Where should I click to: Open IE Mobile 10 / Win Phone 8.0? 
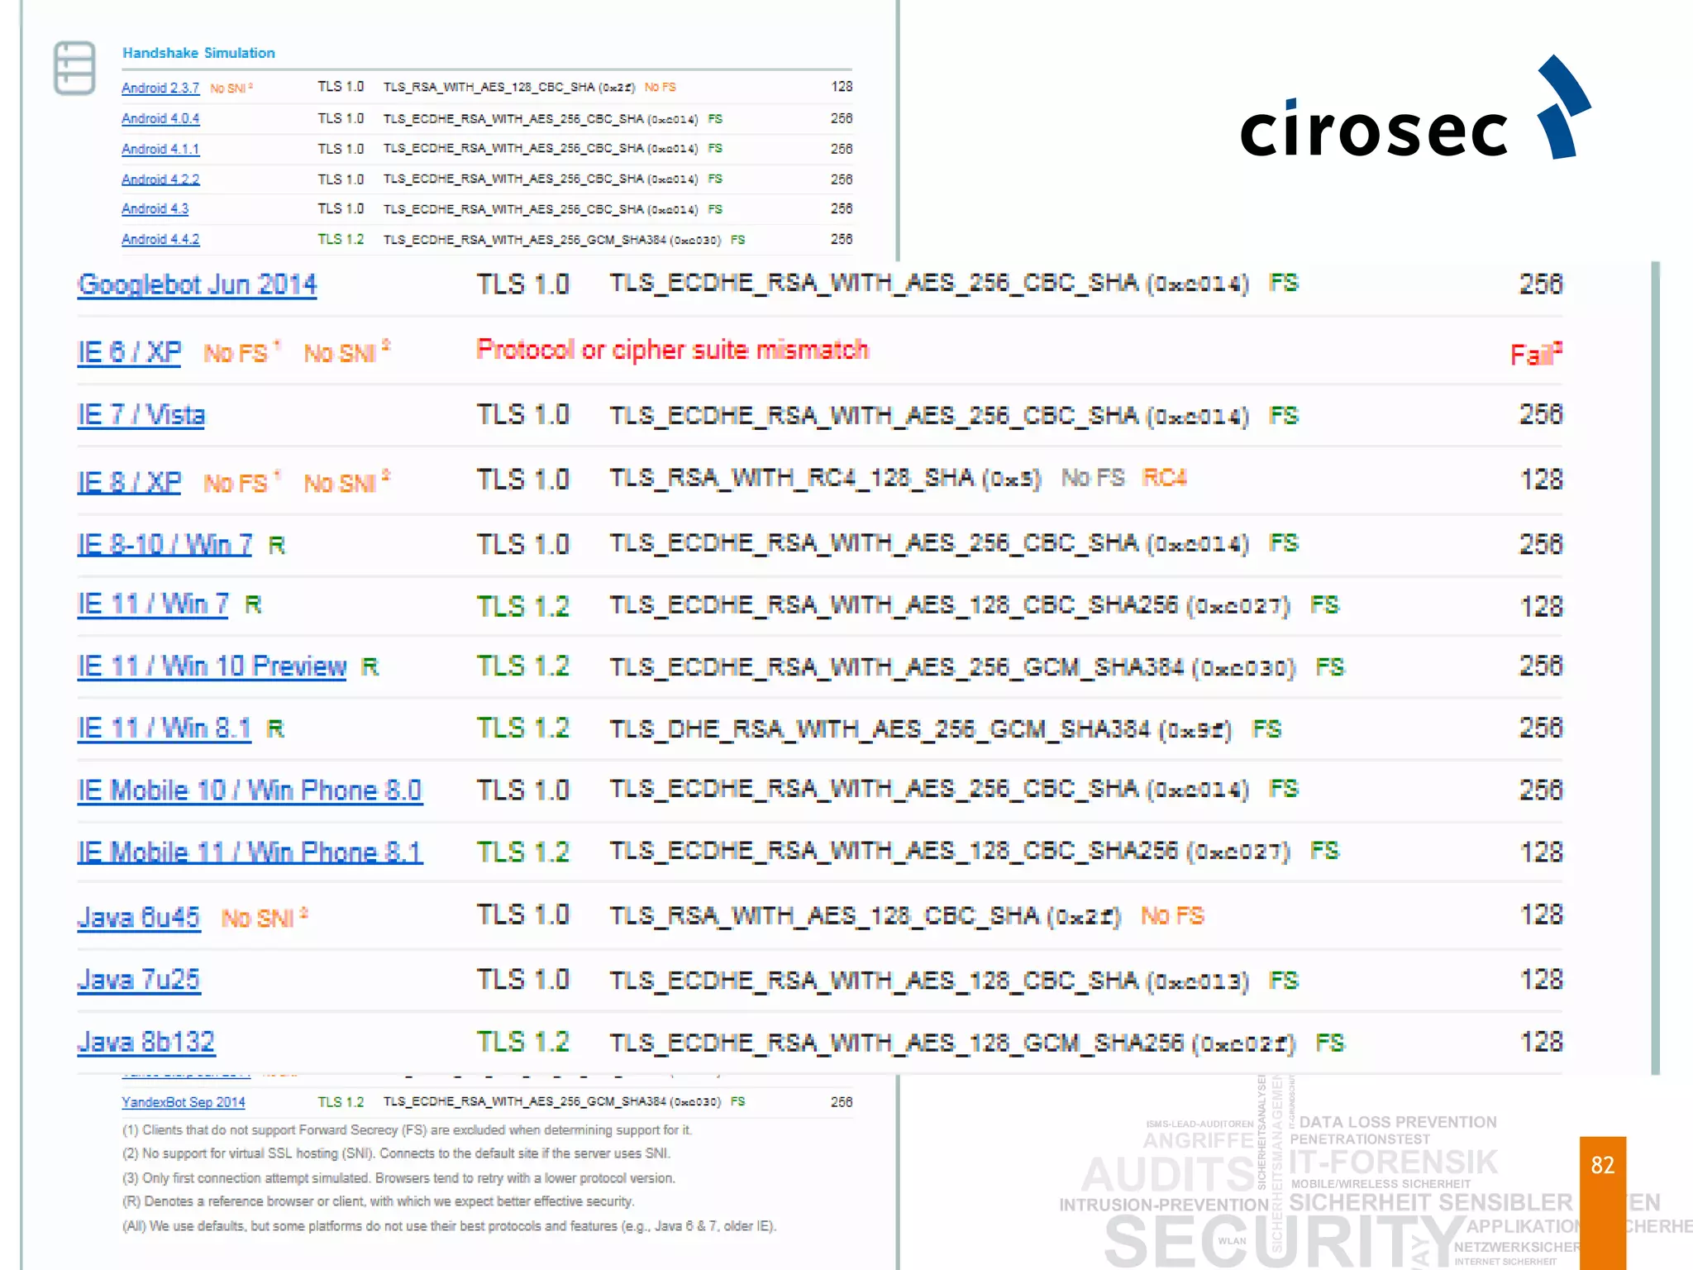point(250,790)
